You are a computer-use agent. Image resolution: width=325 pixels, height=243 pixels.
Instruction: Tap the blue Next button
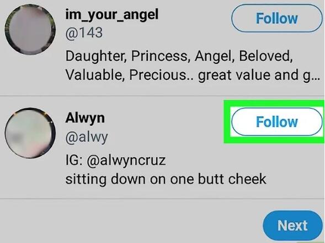[292, 225]
